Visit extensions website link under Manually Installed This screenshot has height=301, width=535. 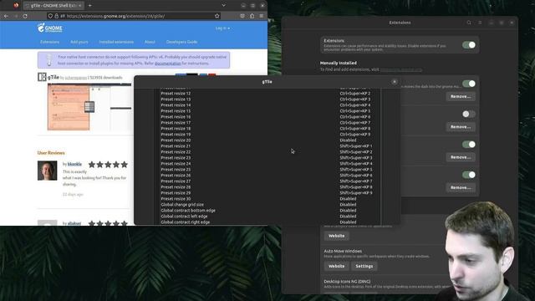tap(401, 69)
